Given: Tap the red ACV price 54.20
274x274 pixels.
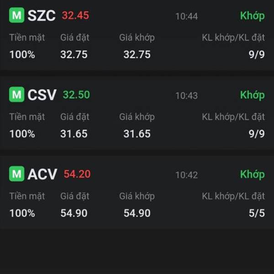Looking at the screenshot, I should [x=77, y=174].
